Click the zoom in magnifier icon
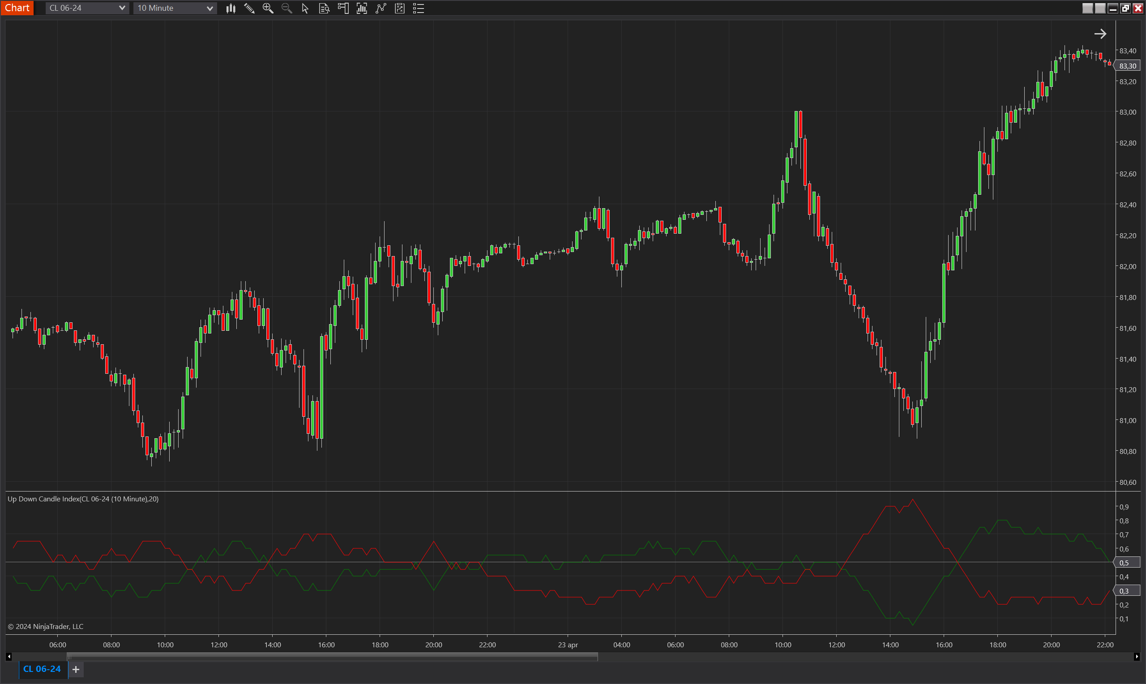The width and height of the screenshot is (1146, 684). click(268, 8)
